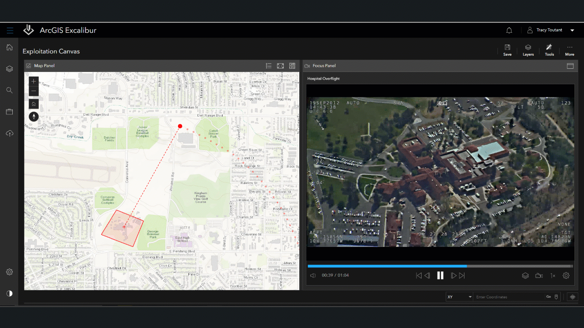Screen dimensions: 584x328
Task: Click the Enter Coordinates field
Action: point(508,297)
